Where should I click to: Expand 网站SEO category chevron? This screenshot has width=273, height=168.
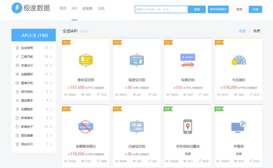tap(51, 144)
